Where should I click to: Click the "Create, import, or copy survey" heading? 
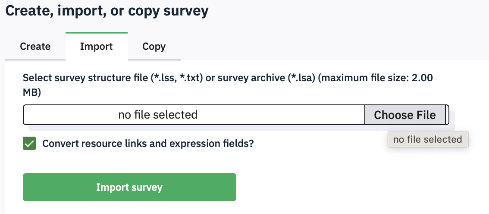107,10
